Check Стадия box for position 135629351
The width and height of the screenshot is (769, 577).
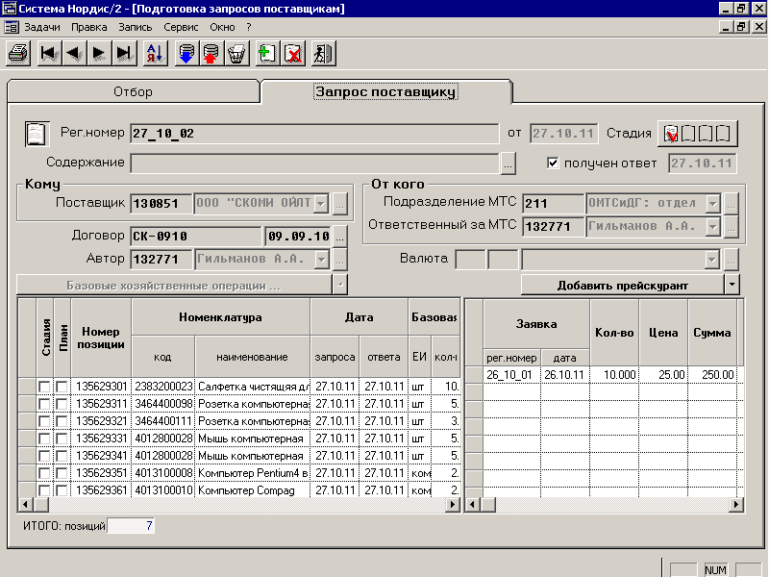point(44,473)
